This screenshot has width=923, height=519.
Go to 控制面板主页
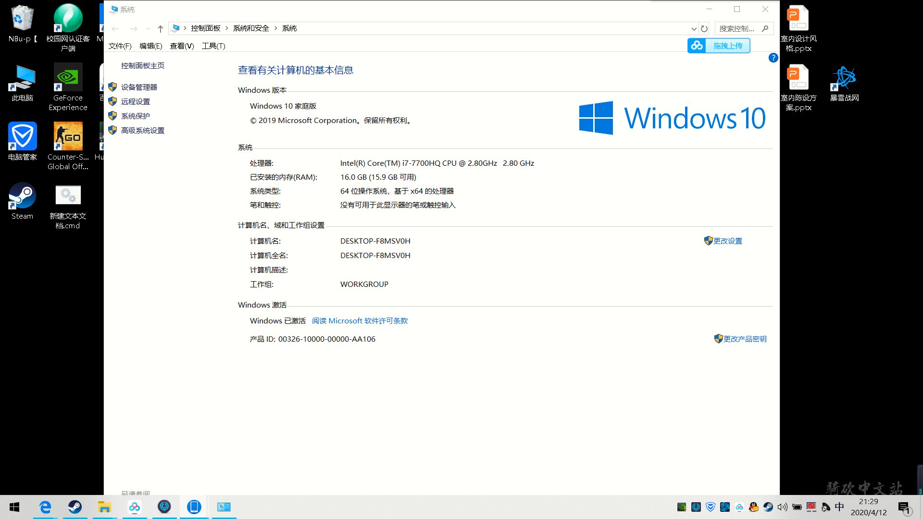pyautogui.click(x=143, y=65)
